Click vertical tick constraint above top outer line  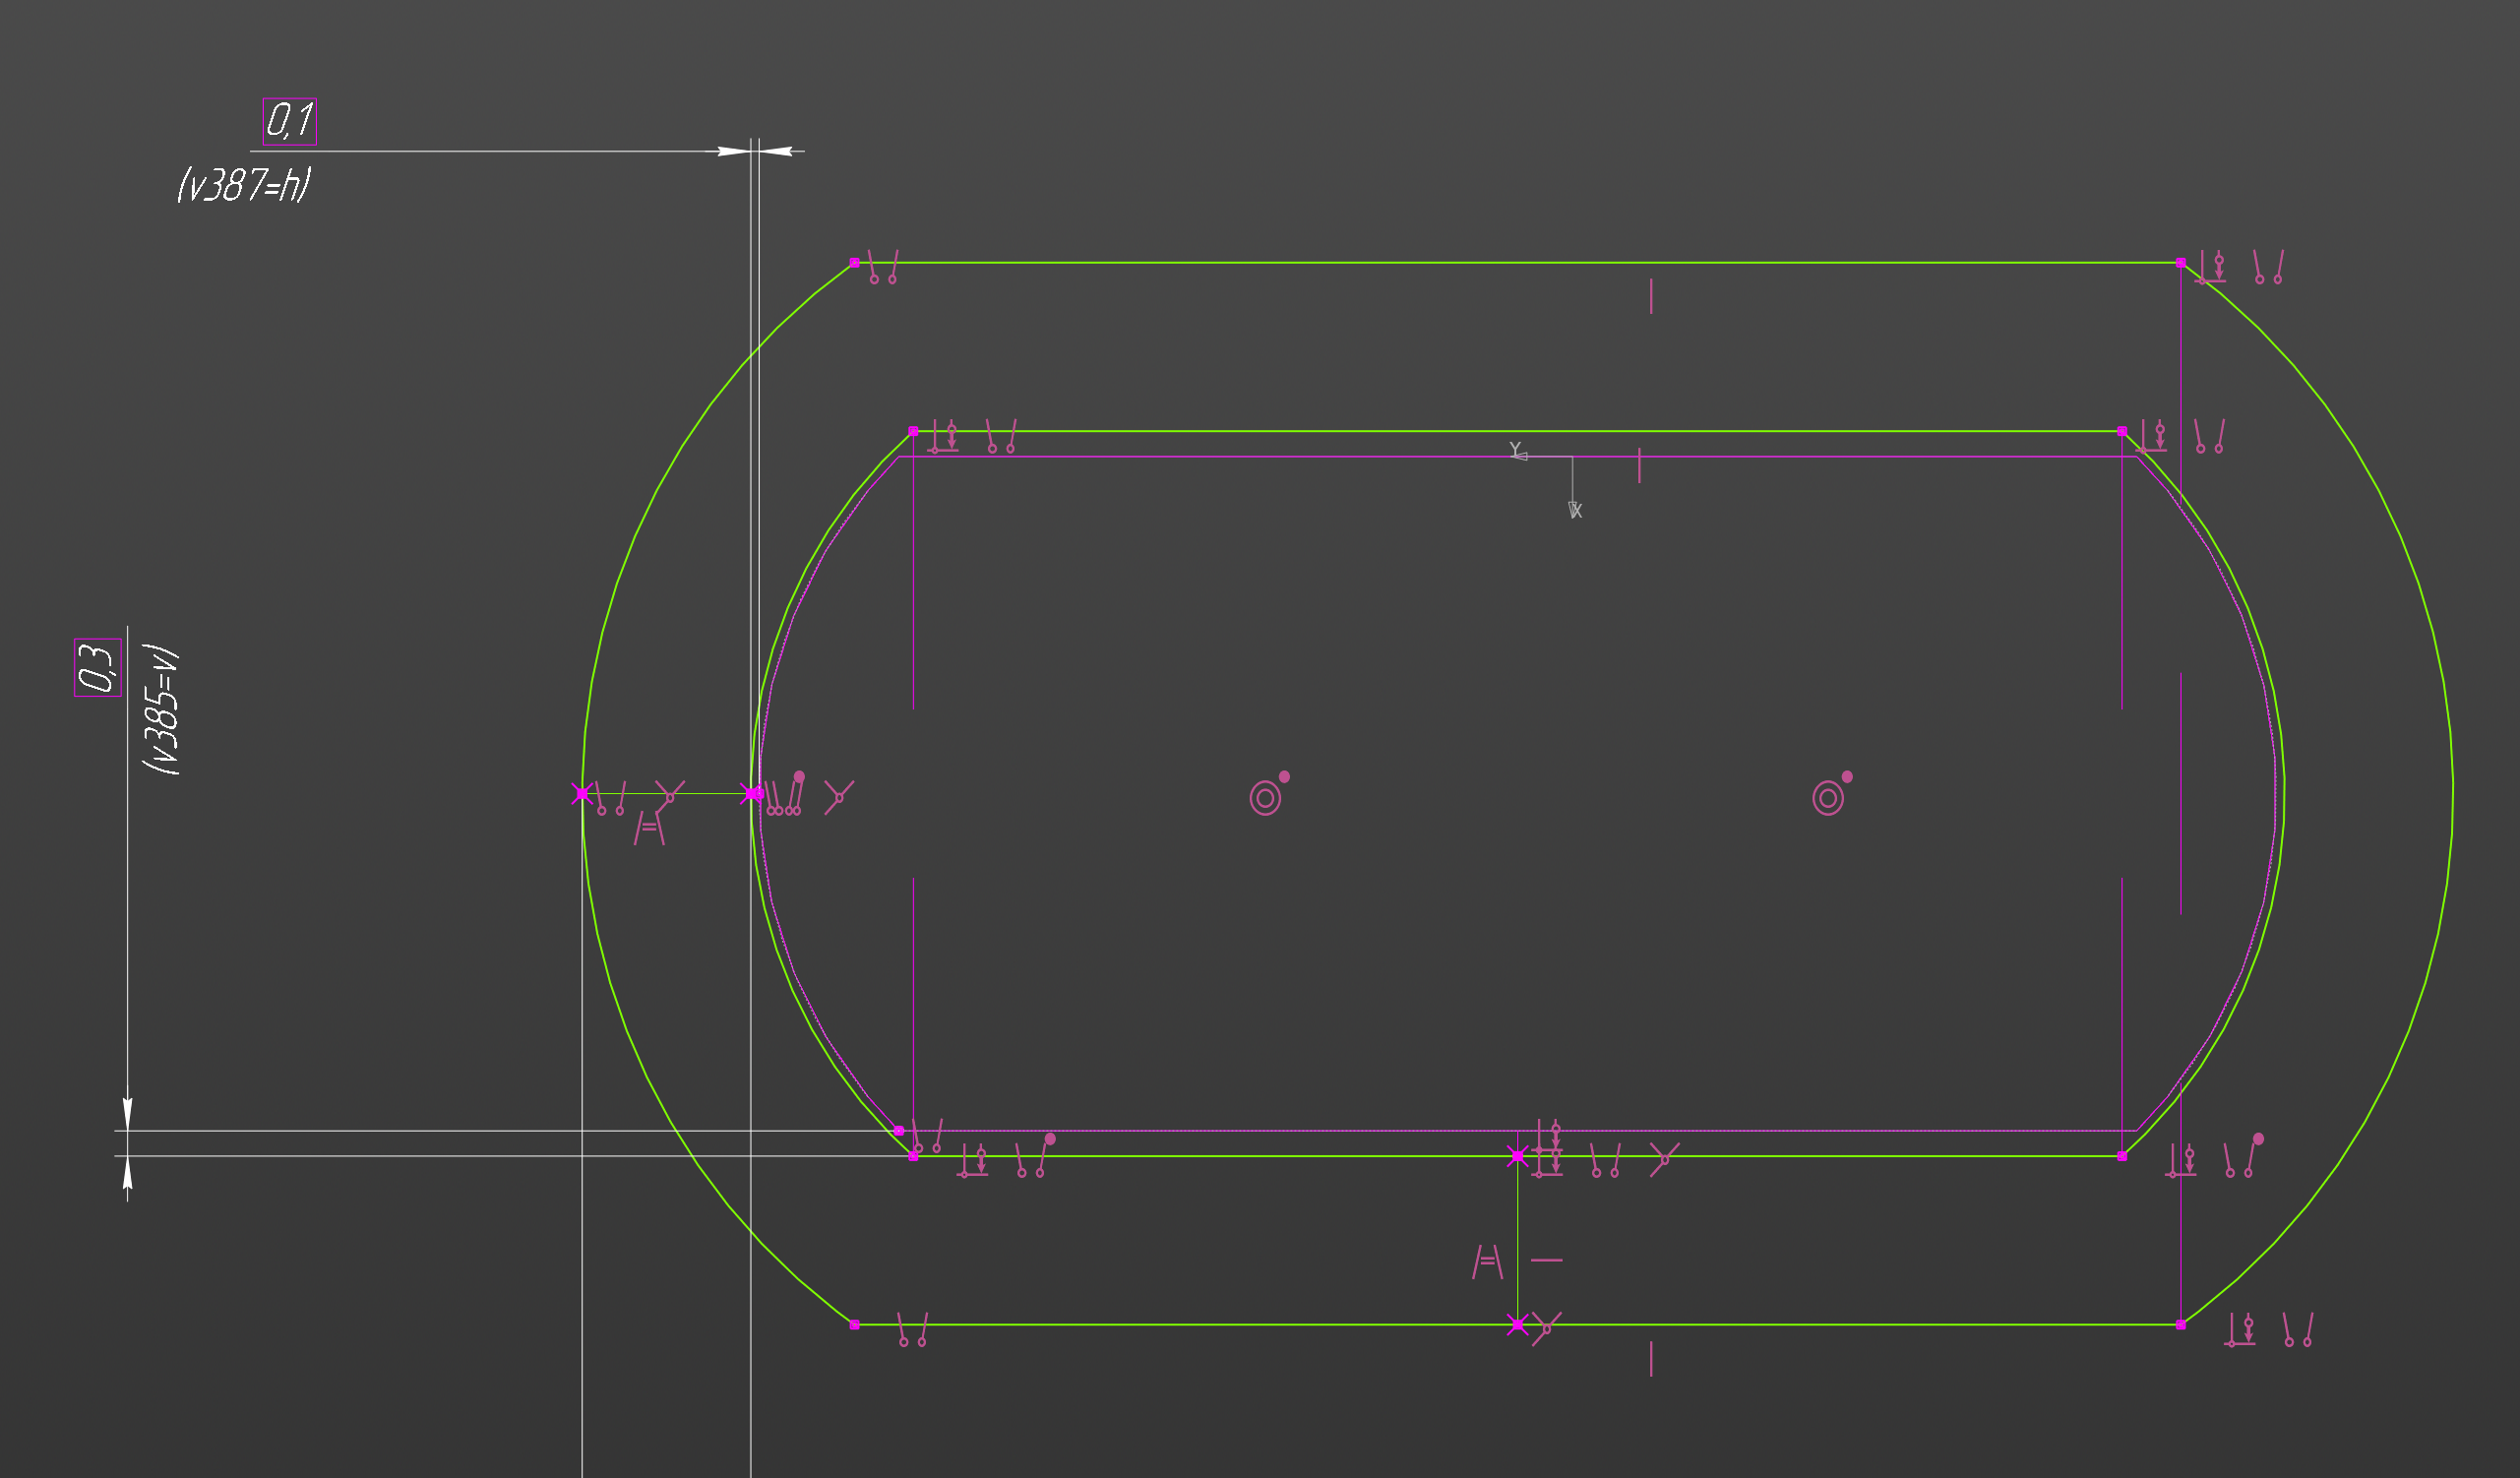(1651, 296)
